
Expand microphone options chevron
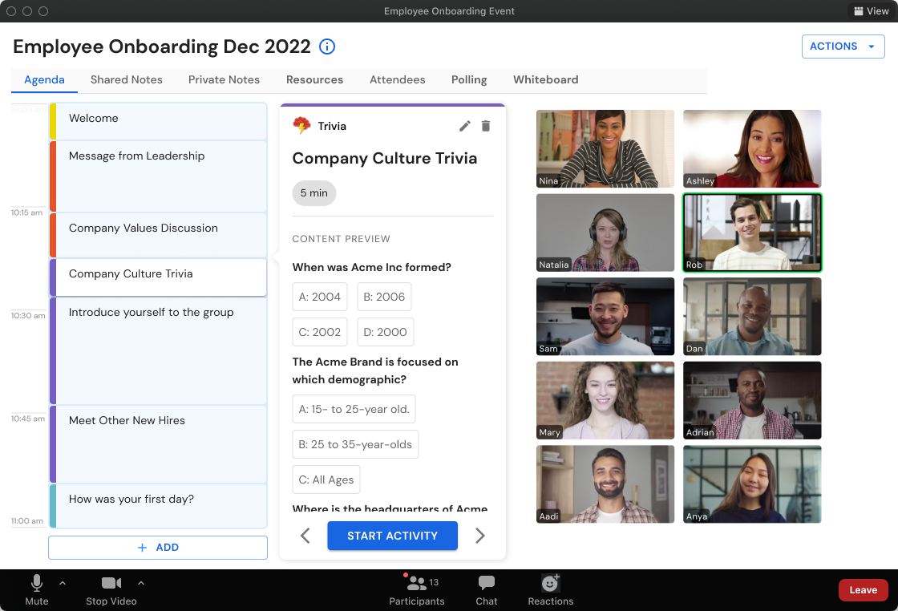point(63,583)
